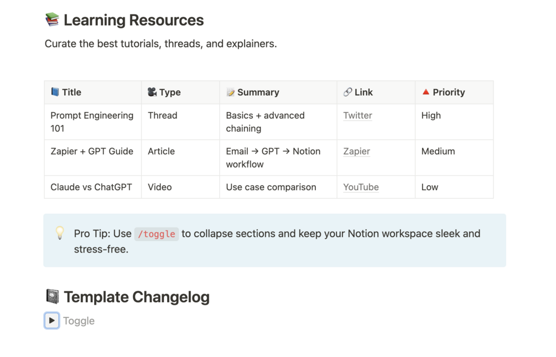Expand the Toggle block arrow
Screen dimensions: 556x357
pos(52,321)
